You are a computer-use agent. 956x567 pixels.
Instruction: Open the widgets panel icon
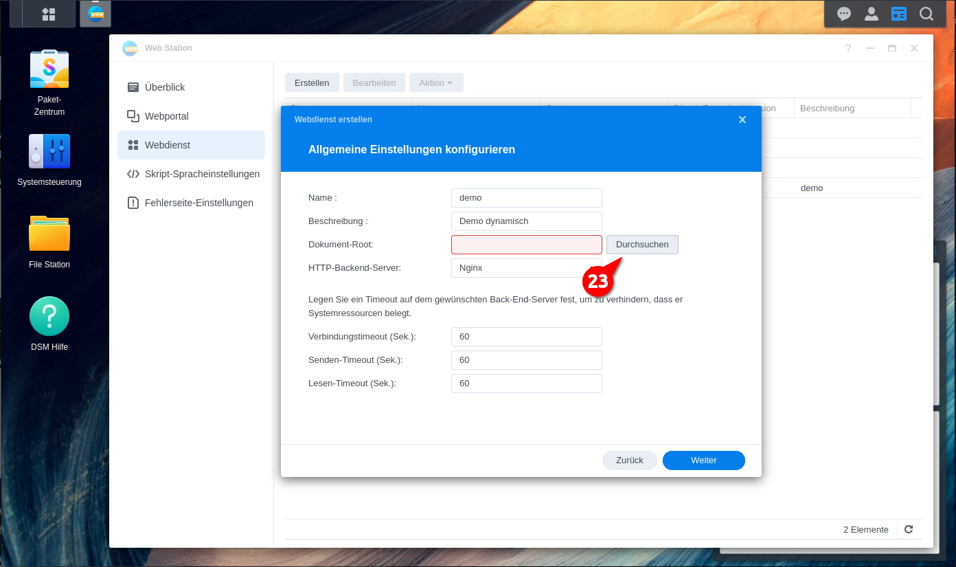(899, 14)
